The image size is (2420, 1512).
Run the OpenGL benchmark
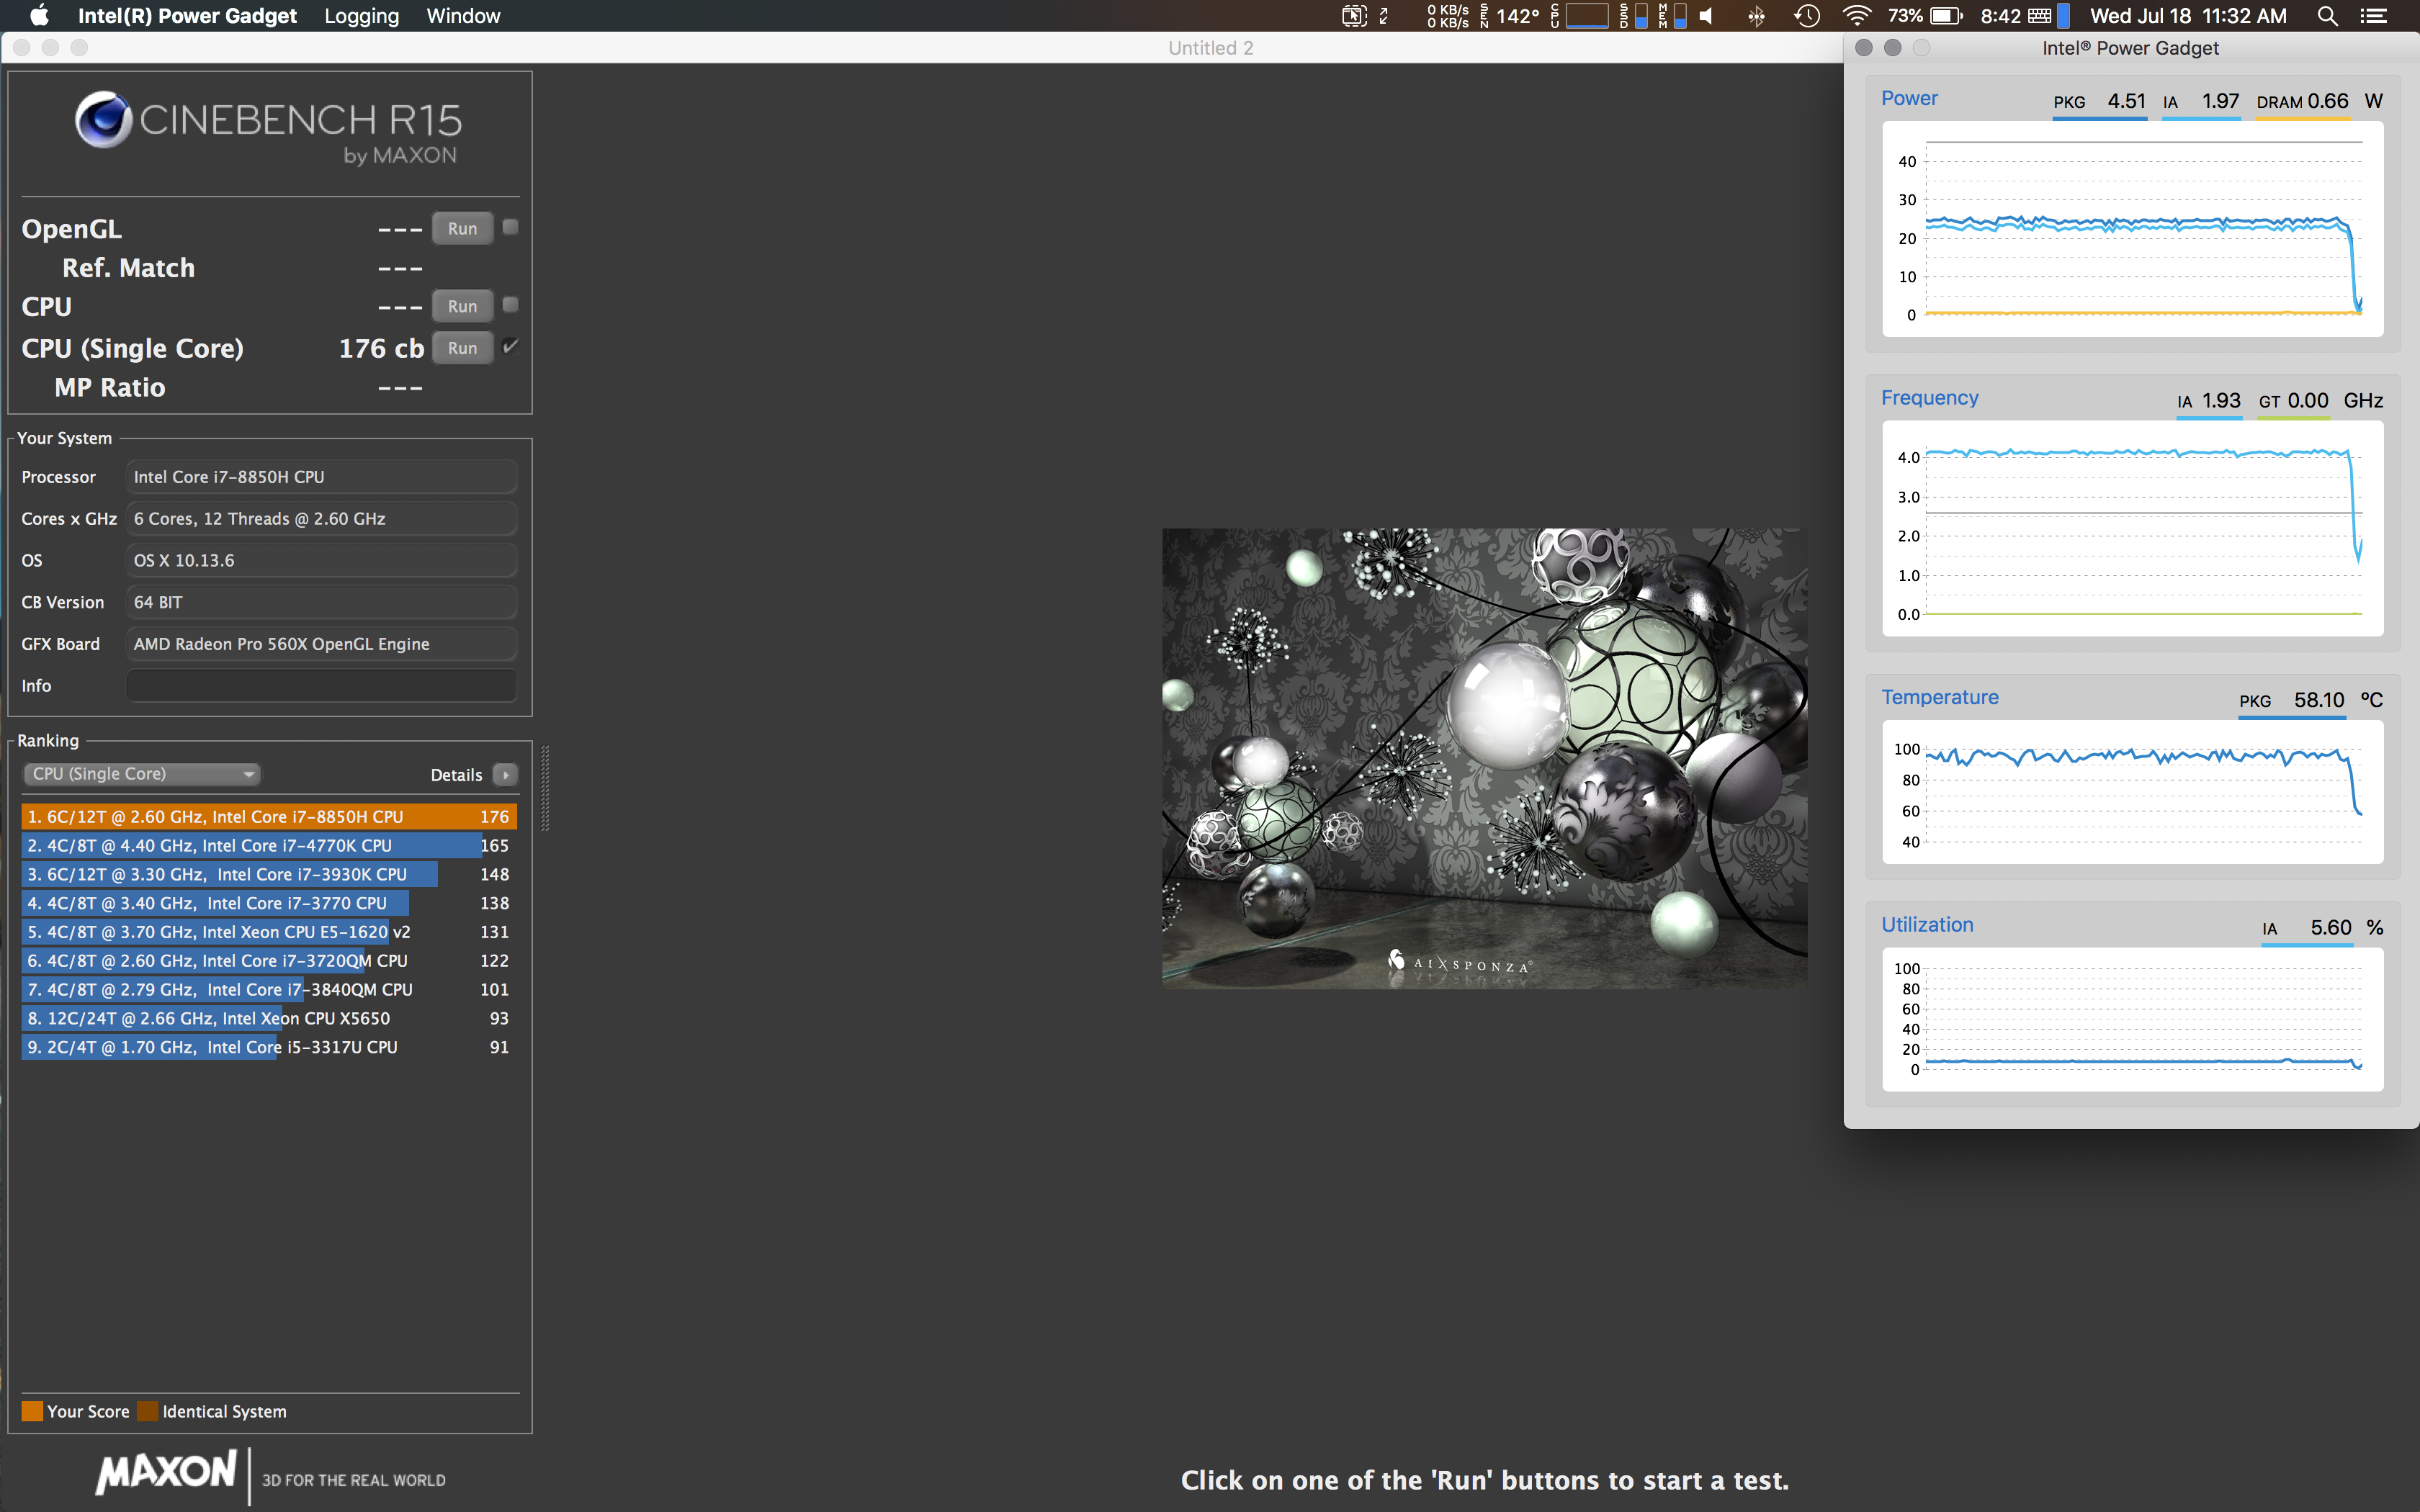[x=462, y=229]
